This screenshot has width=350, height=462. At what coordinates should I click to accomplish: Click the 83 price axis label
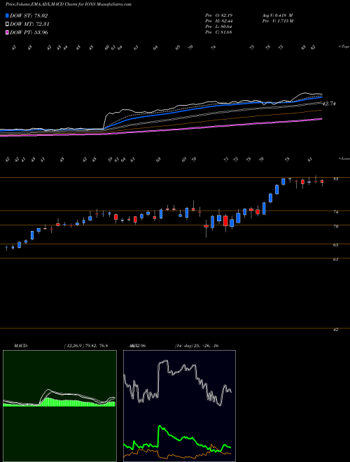(335, 178)
